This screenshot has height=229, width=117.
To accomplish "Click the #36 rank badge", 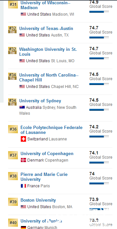I will click(x=13, y=129).
